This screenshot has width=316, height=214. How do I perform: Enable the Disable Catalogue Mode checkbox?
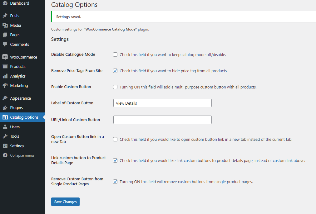(x=115, y=54)
